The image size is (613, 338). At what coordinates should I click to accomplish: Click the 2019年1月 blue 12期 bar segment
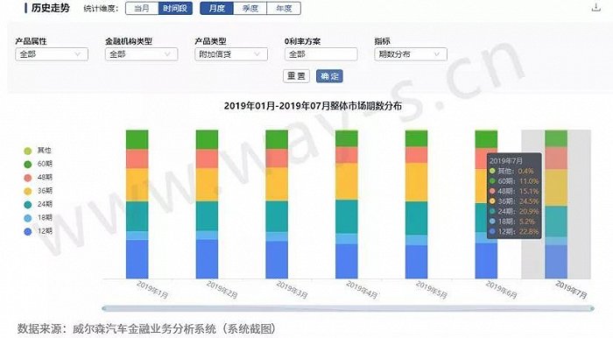tap(137, 259)
